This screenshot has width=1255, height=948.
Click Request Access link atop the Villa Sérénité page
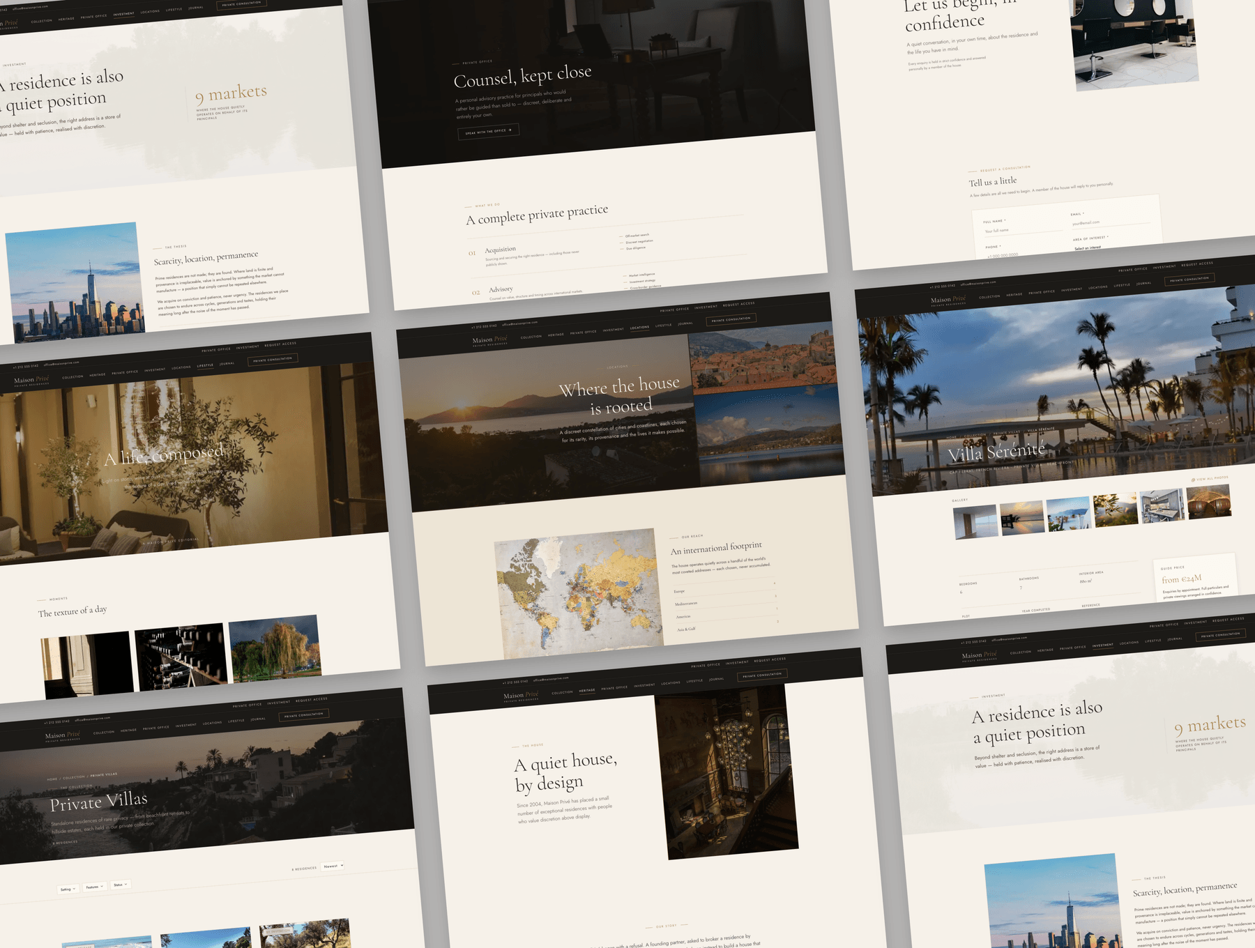coord(1197,263)
